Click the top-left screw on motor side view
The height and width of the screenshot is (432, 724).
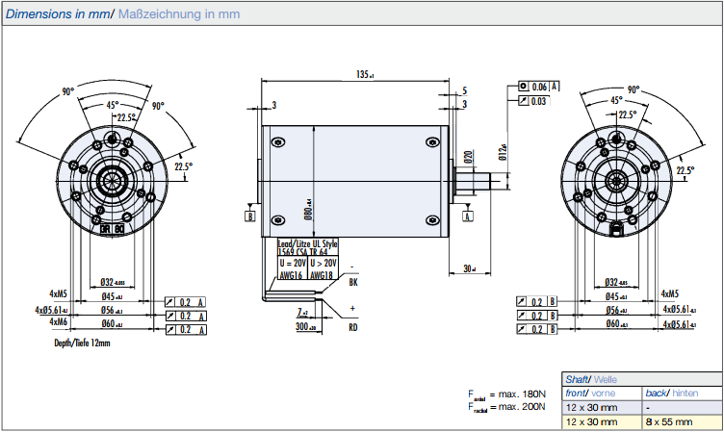278,142
